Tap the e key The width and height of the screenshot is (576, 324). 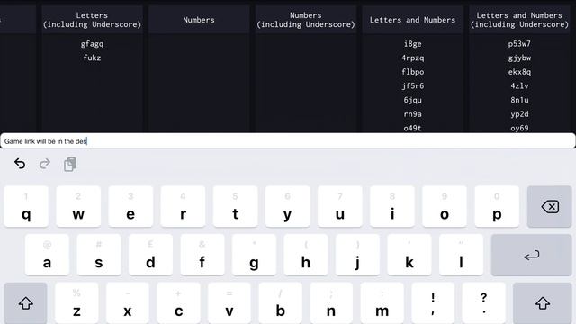(x=130, y=207)
